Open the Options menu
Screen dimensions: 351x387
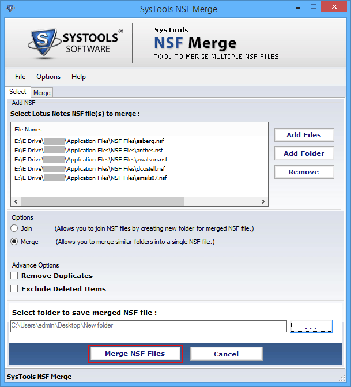(x=48, y=77)
